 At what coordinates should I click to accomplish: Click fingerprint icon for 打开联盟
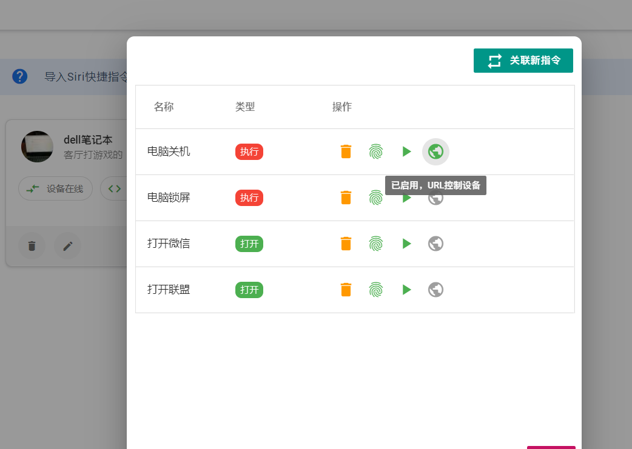point(376,290)
